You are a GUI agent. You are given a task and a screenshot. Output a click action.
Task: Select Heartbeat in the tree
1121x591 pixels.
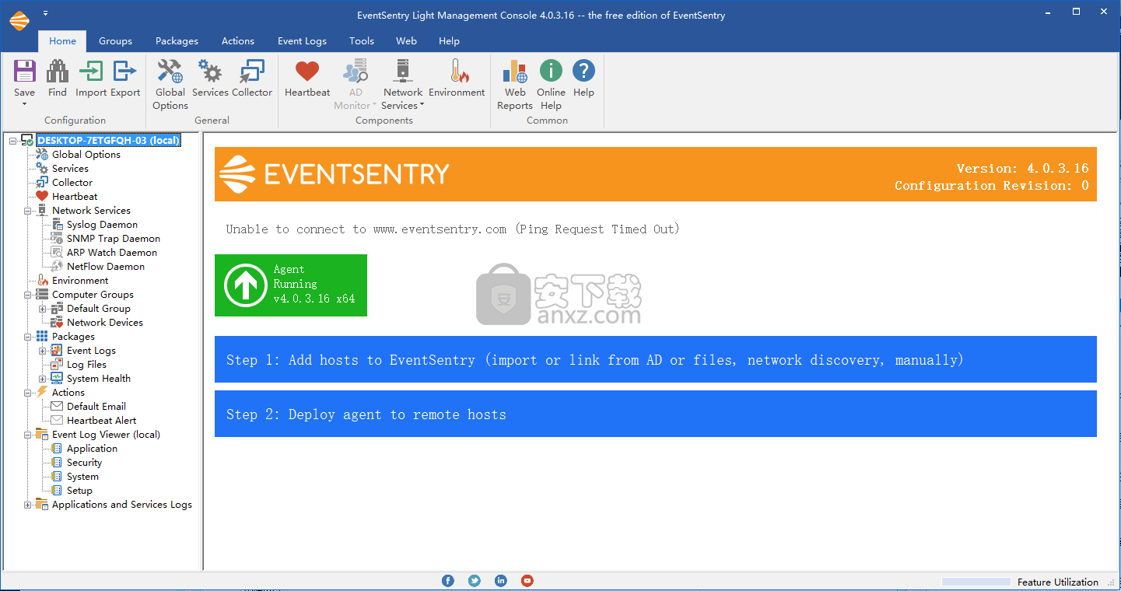[75, 197]
